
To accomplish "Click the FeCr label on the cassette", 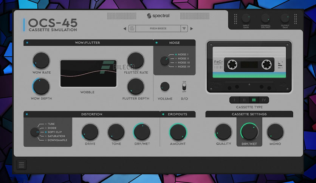I will click(x=218, y=62).
